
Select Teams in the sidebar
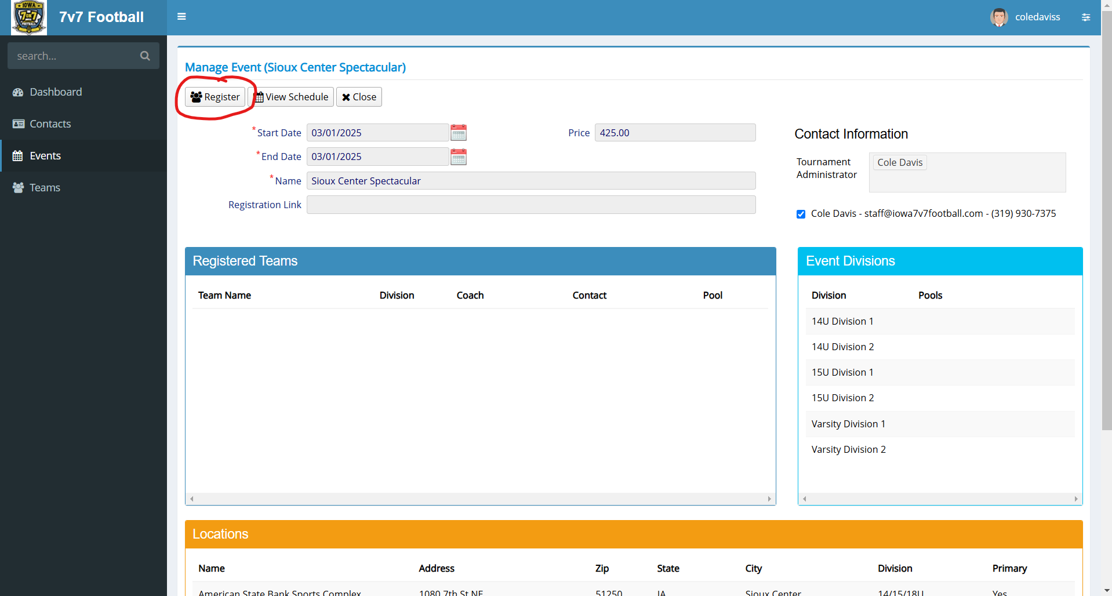click(45, 188)
